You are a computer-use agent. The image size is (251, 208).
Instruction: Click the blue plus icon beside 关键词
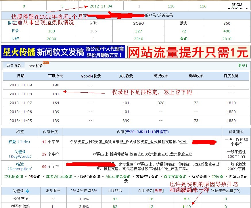27,191
